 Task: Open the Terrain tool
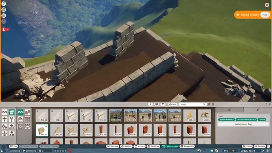tap(260, 146)
